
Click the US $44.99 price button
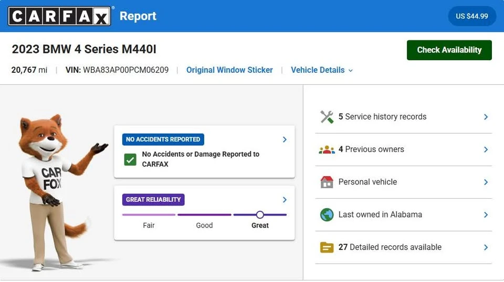(472, 16)
